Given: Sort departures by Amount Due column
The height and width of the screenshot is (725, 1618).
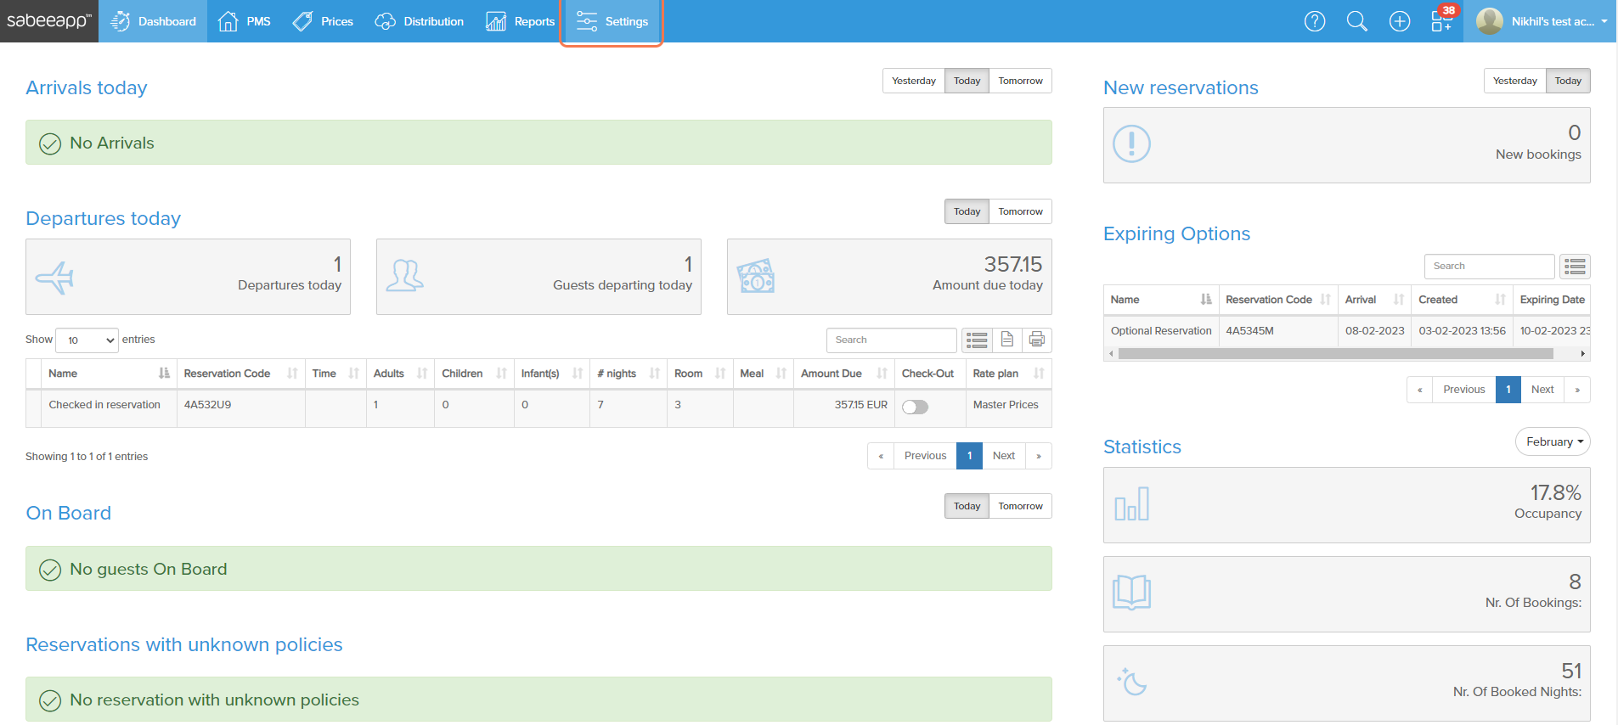Looking at the screenshot, I should [x=844, y=374].
